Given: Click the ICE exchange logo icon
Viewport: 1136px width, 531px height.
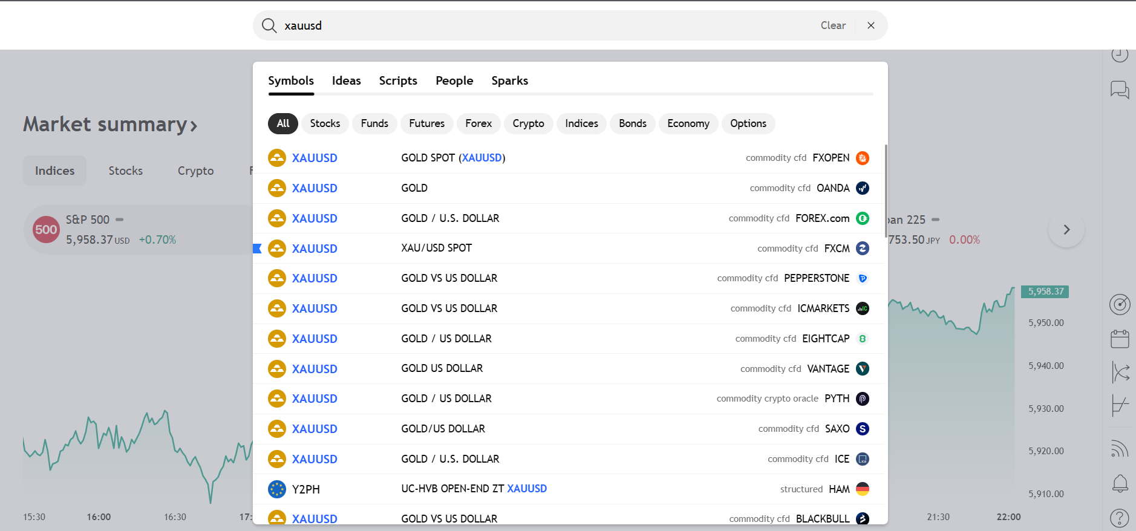Looking at the screenshot, I should pyautogui.click(x=863, y=459).
